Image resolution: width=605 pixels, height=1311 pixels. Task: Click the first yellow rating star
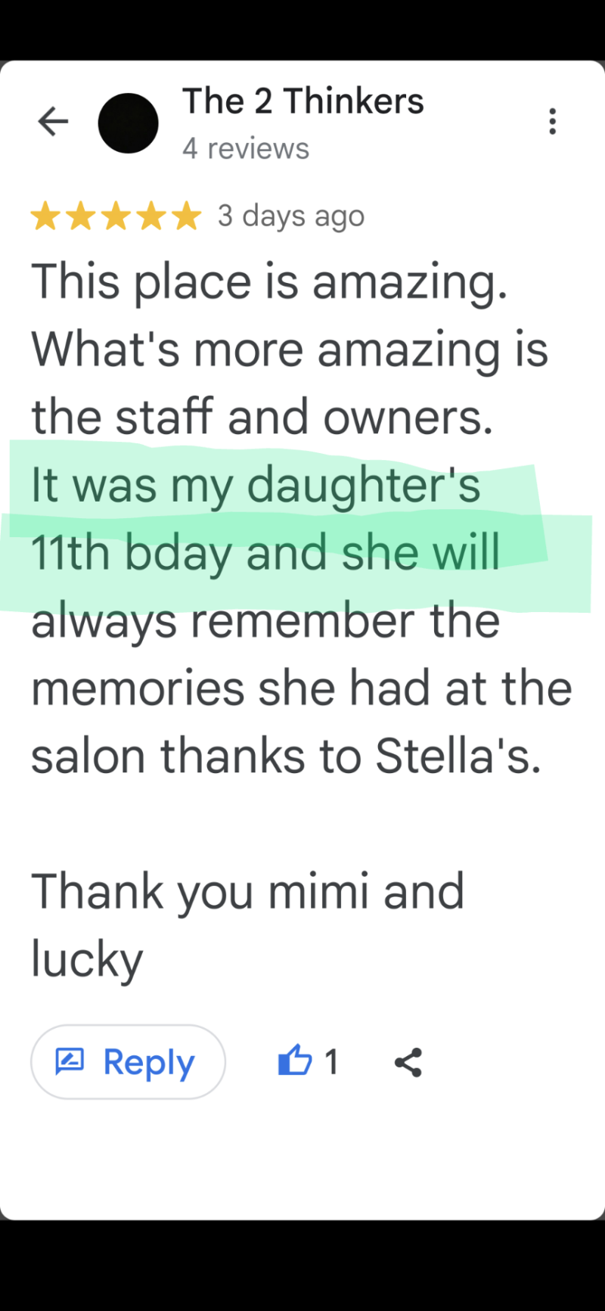45,216
